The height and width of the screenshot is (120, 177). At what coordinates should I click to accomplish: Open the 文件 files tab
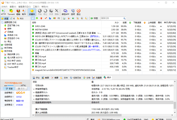[x=64, y=78]
